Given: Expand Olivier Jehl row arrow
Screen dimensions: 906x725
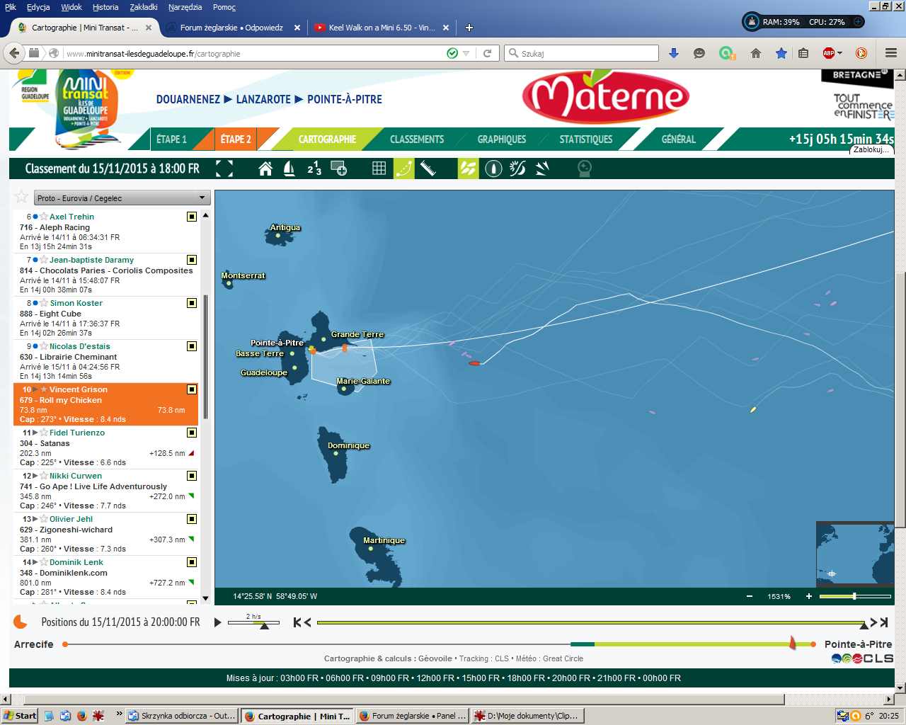Looking at the screenshot, I should 35,519.
